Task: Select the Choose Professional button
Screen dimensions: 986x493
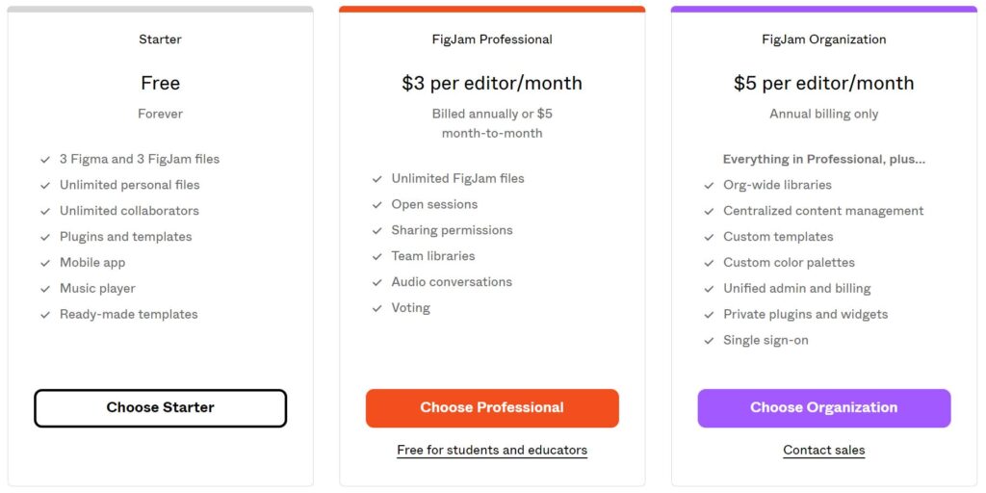Action: pyautogui.click(x=492, y=408)
